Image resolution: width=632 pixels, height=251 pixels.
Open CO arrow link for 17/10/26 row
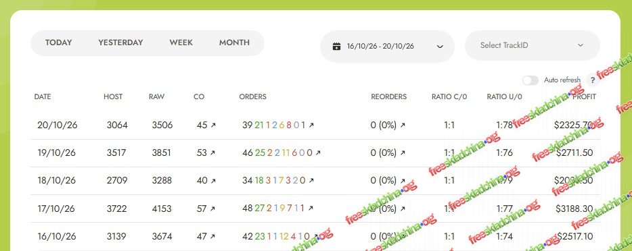click(213, 209)
